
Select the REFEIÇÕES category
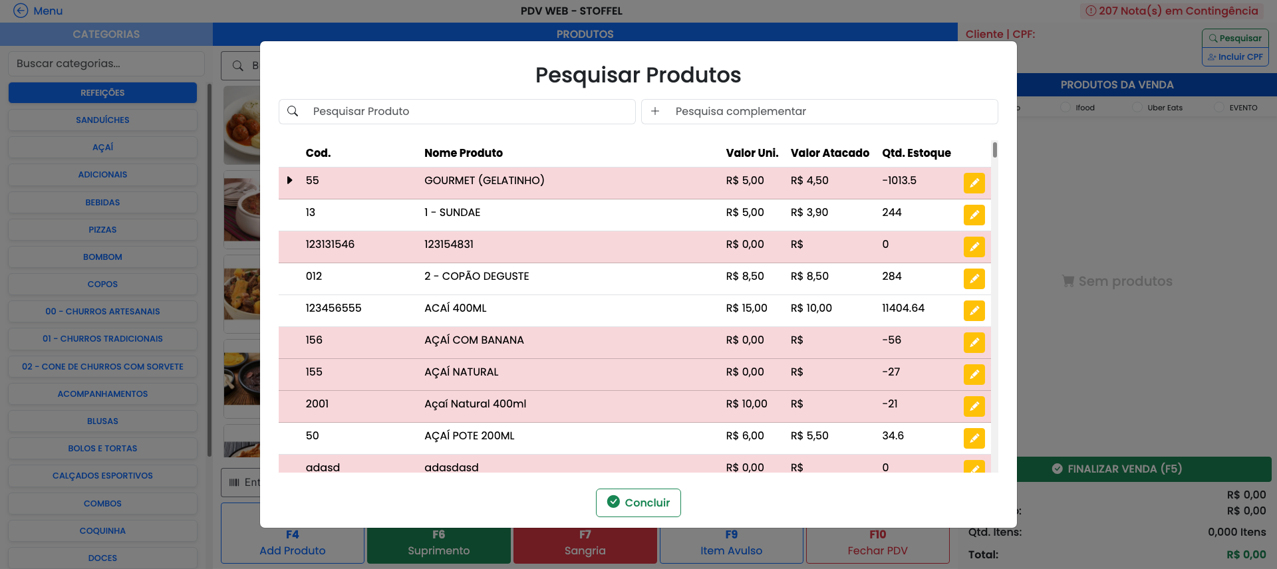tap(102, 92)
